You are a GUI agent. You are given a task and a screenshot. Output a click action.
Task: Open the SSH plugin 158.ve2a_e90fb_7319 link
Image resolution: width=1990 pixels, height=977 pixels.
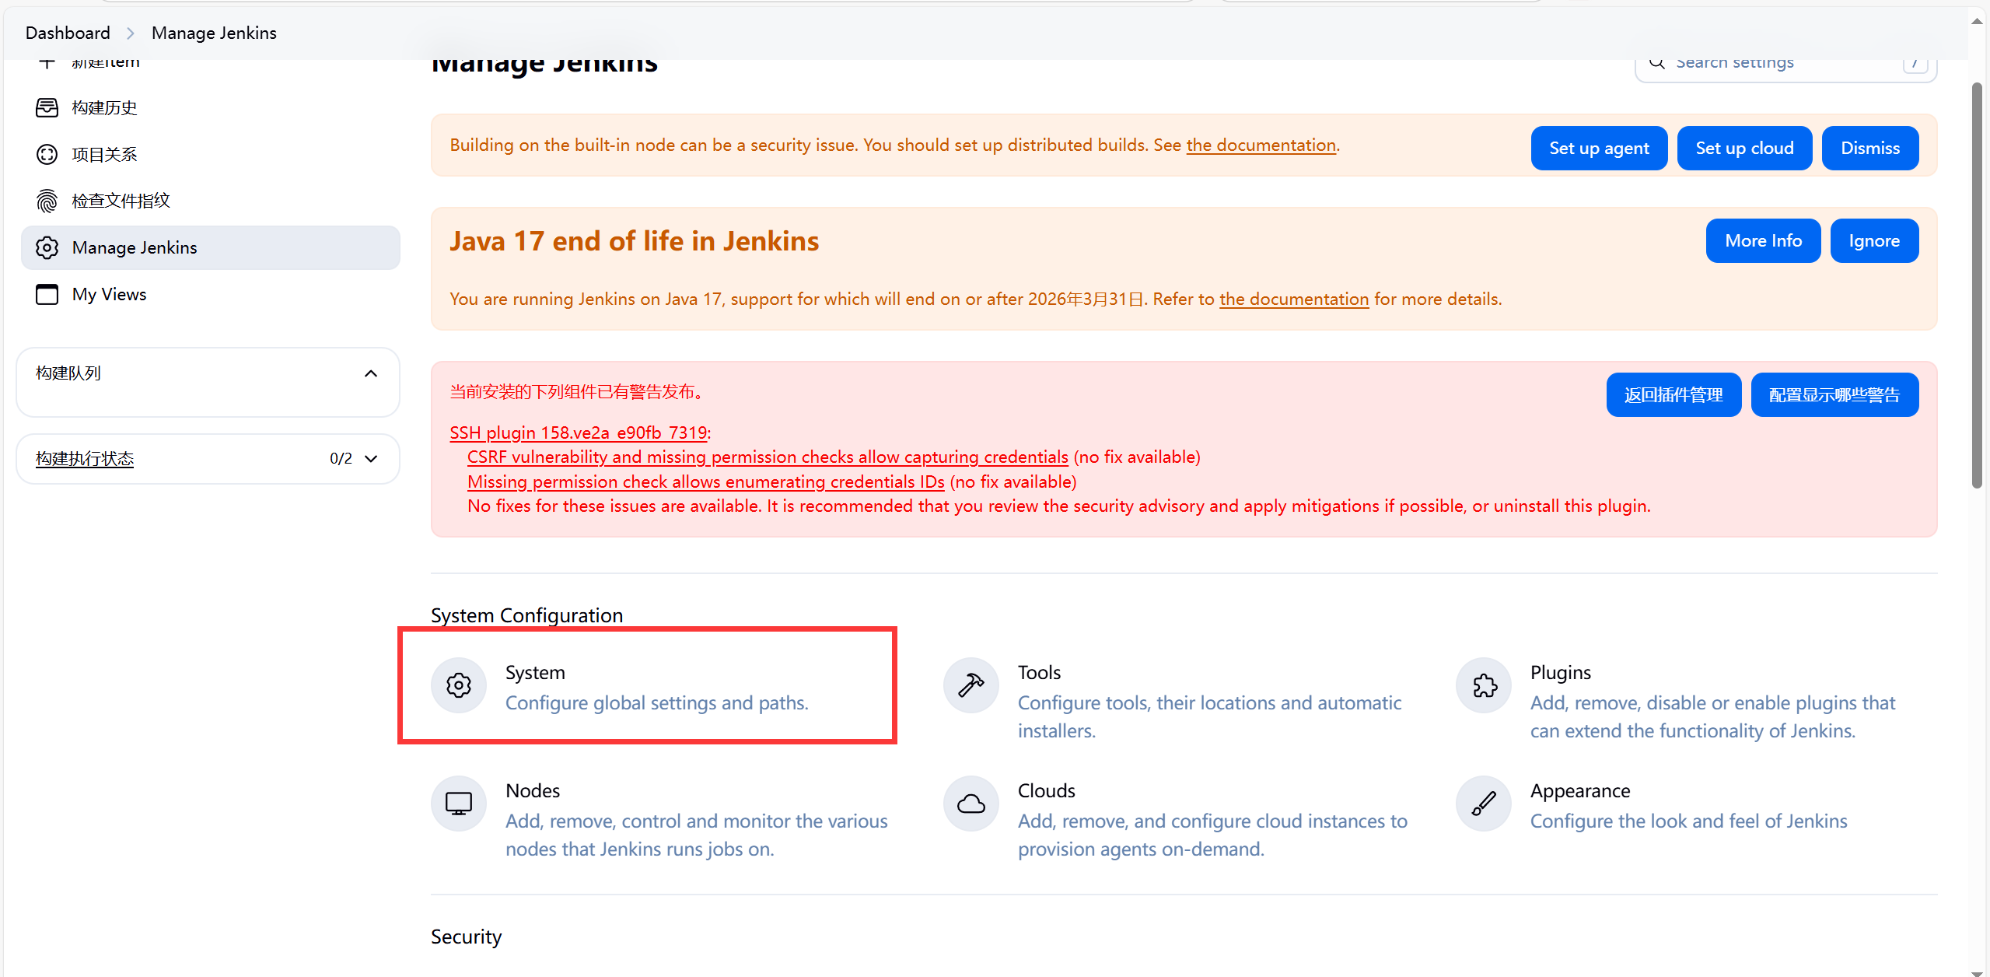[579, 432]
